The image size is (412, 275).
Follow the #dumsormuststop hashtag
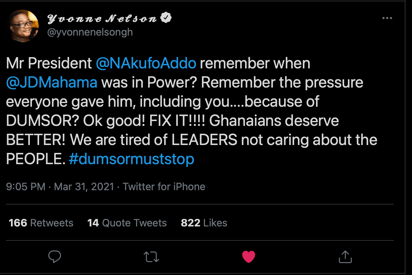[131, 159]
